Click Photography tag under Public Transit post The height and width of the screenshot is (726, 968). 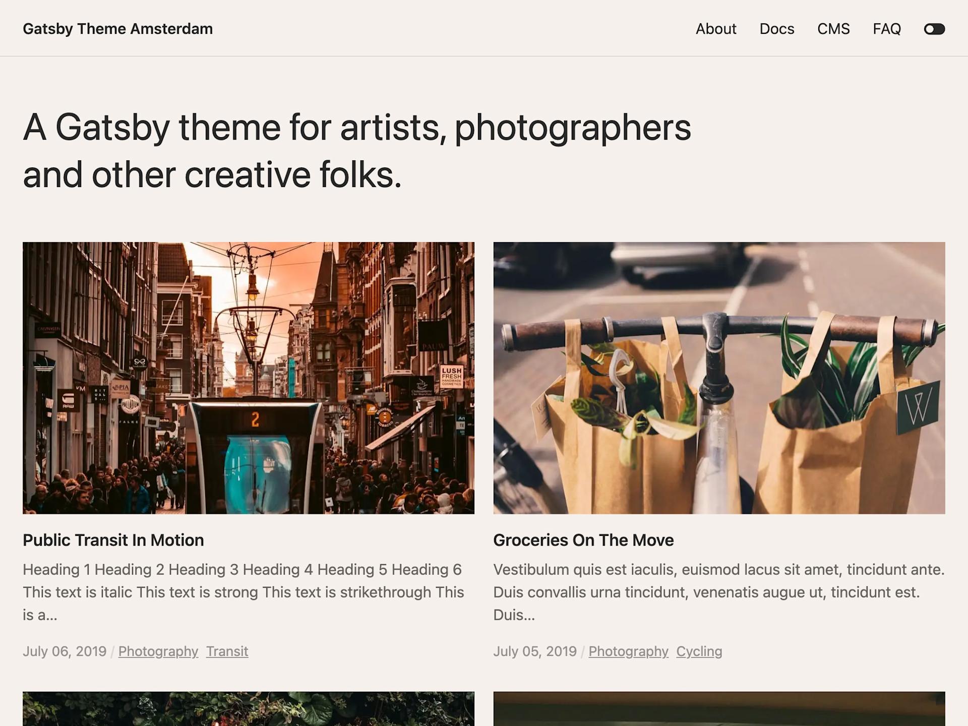158,651
